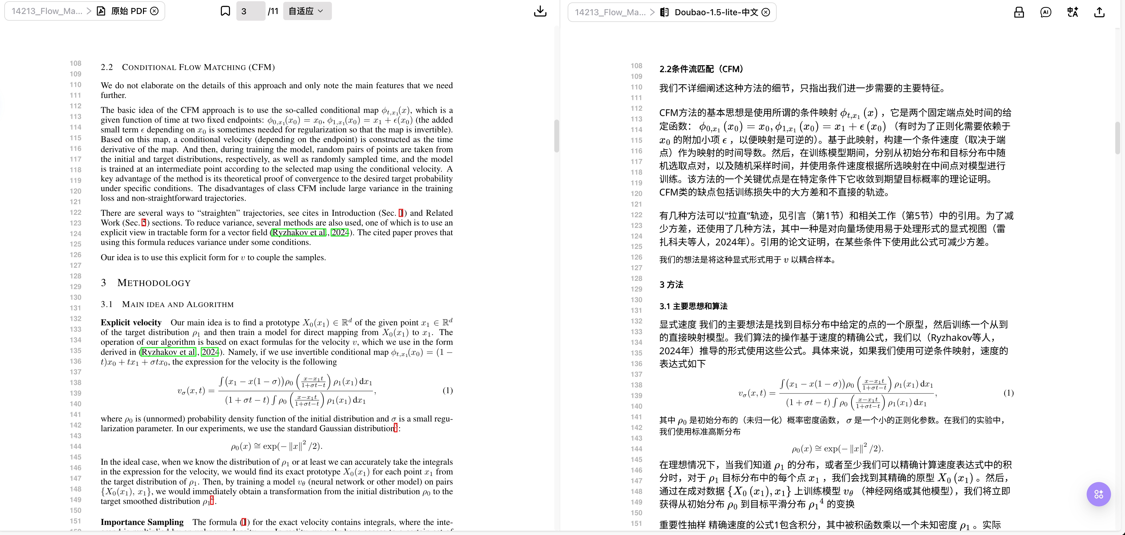Follow the formula (1) reference in Importance Sampling
Viewport: 1125px width, 535px height.
coord(244,522)
